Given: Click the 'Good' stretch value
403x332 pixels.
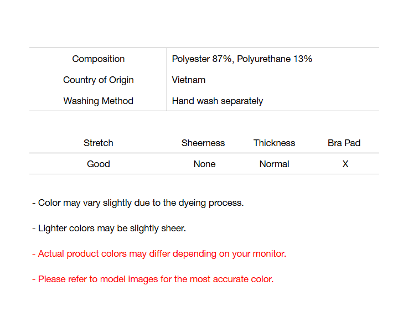Looking at the screenshot, I should (99, 164).
